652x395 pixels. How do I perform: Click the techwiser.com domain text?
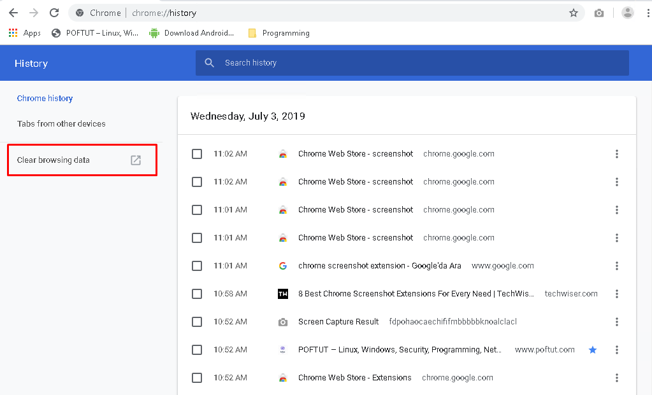click(x=571, y=294)
